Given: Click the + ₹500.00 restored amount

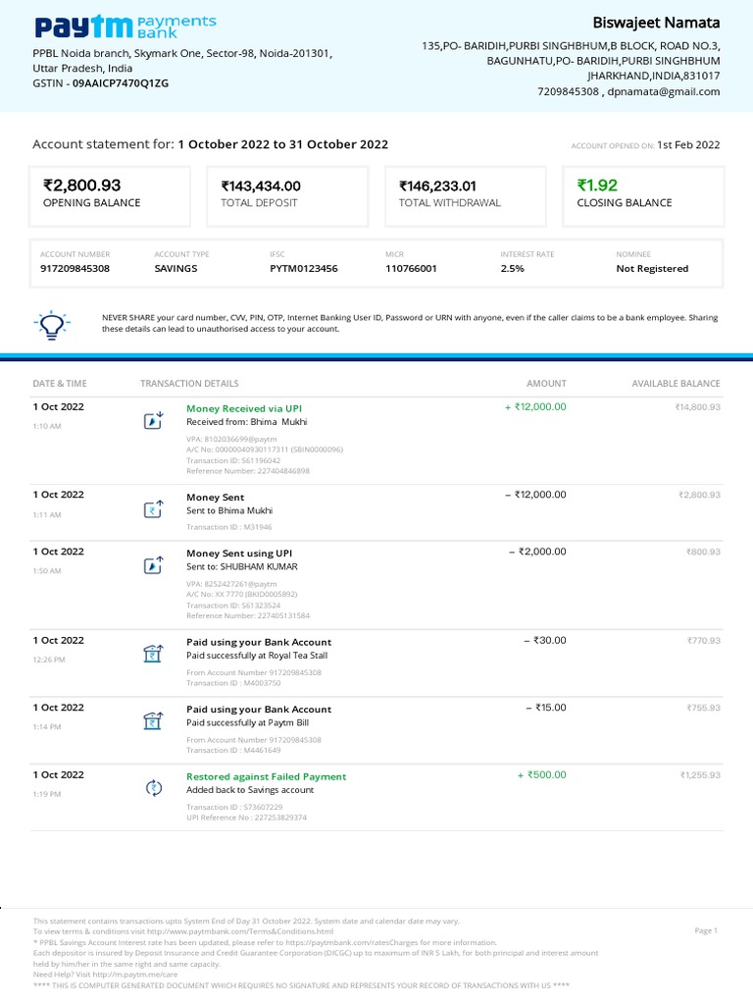Looking at the screenshot, I should click(x=541, y=775).
